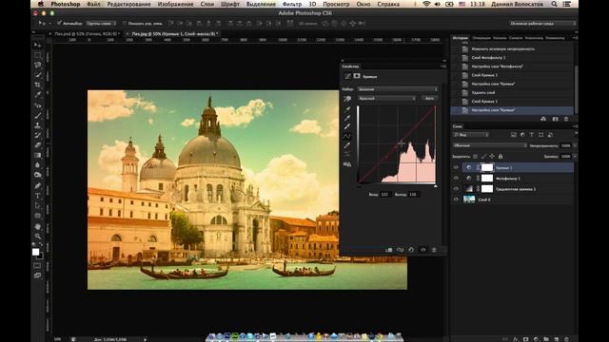Select the Eraser tool
Image resolution: width=609 pixels, height=342 pixels.
[38, 145]
